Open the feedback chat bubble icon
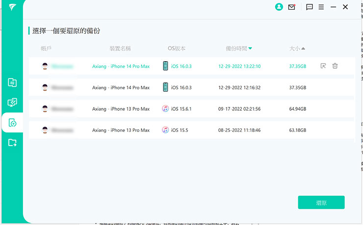Screen dimensions: 363x225 click(x=310, y=7)
